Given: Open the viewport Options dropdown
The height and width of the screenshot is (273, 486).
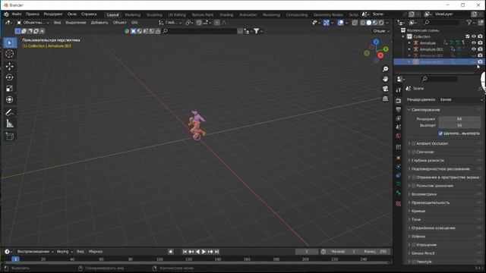Looking at the screenshot, I should pos(381,31).
